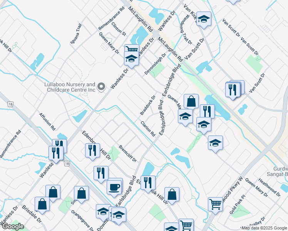Click the Orangegrove Dr street label
This screenshot has width=288, height=231.
(x=82, y=220)
